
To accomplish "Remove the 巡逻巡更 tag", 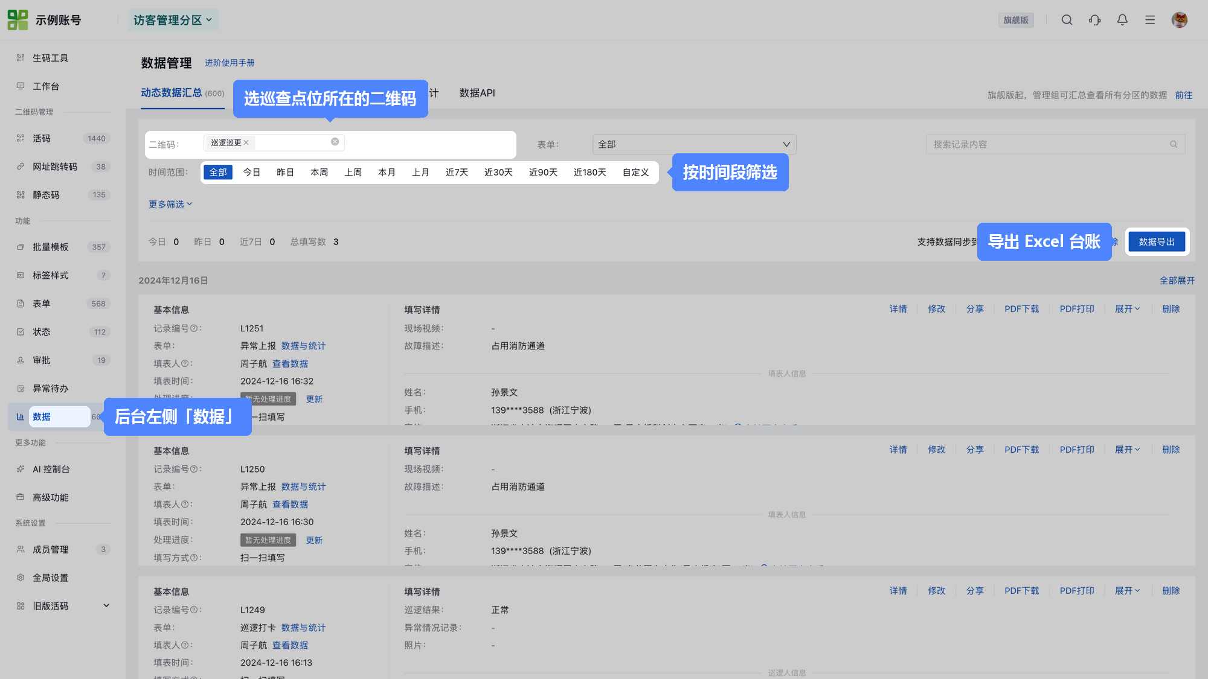I will tap(246, 143).
